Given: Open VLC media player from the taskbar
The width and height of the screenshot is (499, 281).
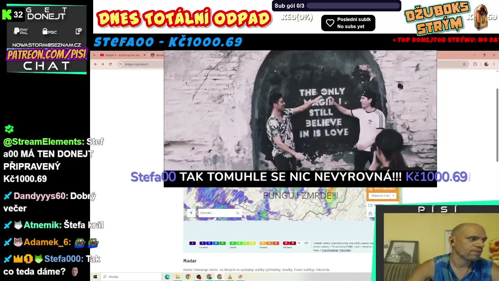Looking at the screenshot, I should click(x=230, y=277).
